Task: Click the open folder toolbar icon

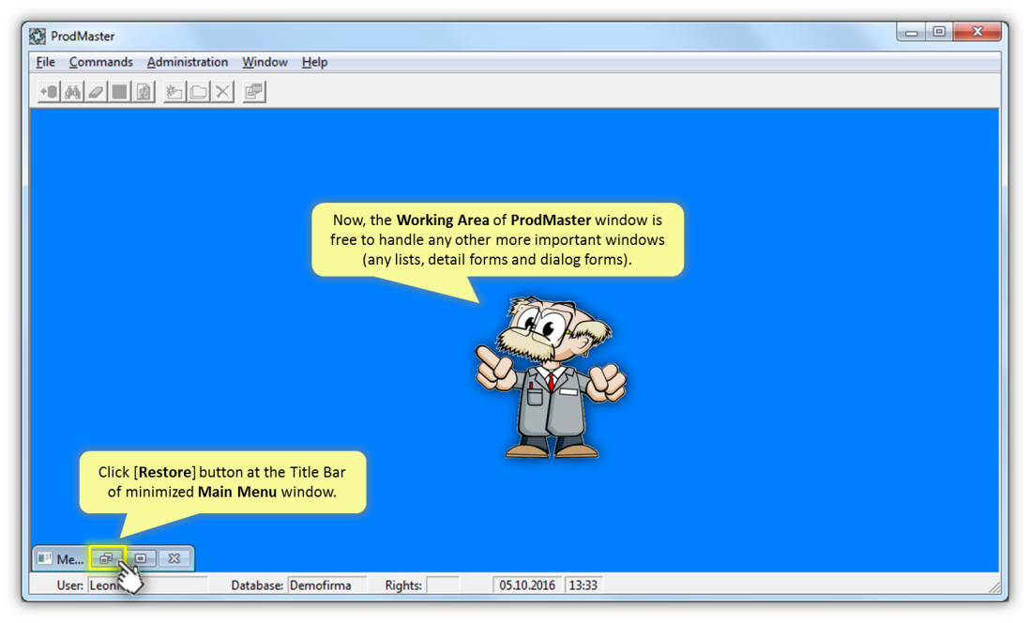Action: 198,92
